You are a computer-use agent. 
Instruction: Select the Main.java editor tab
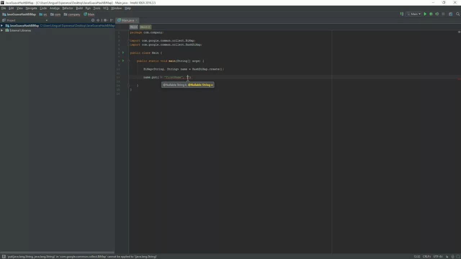click(127, 20)
